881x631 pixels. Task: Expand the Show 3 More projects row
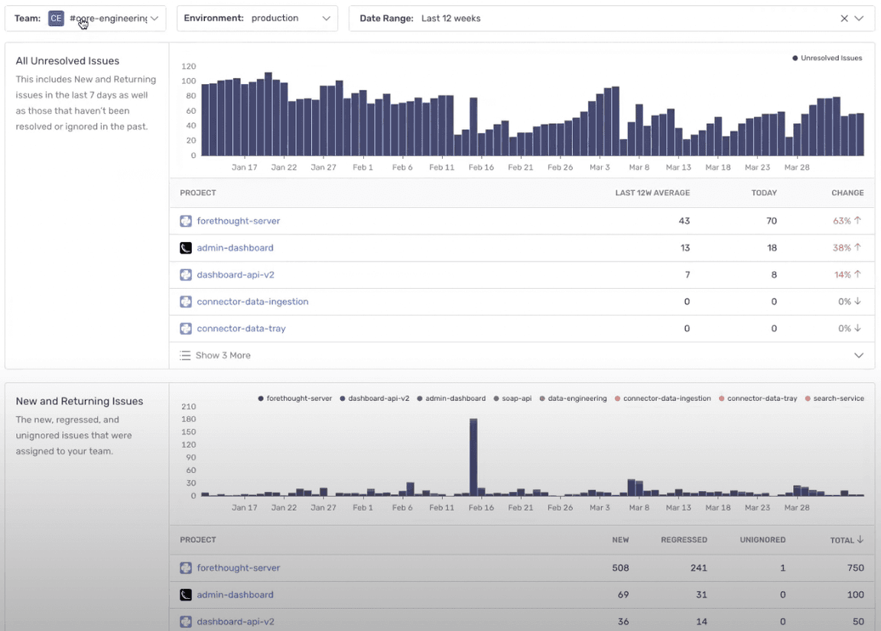pos(522,355)
